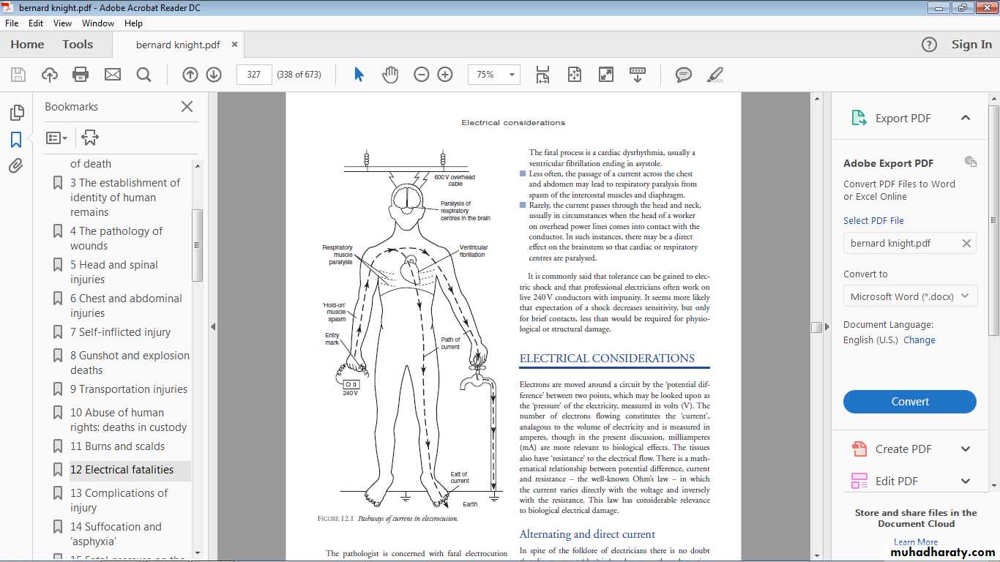Image resolution: width=1000 pixels, height=562 pixels.
Task: Click the Zoom in plus icon
Action: tap(445, 75)
